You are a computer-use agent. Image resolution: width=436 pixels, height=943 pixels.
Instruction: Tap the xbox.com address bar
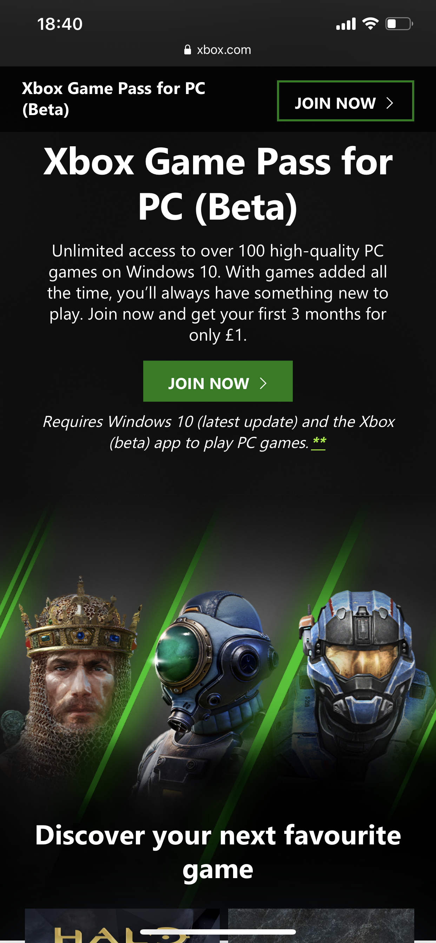pyautogui.click(x=218, y=50)
